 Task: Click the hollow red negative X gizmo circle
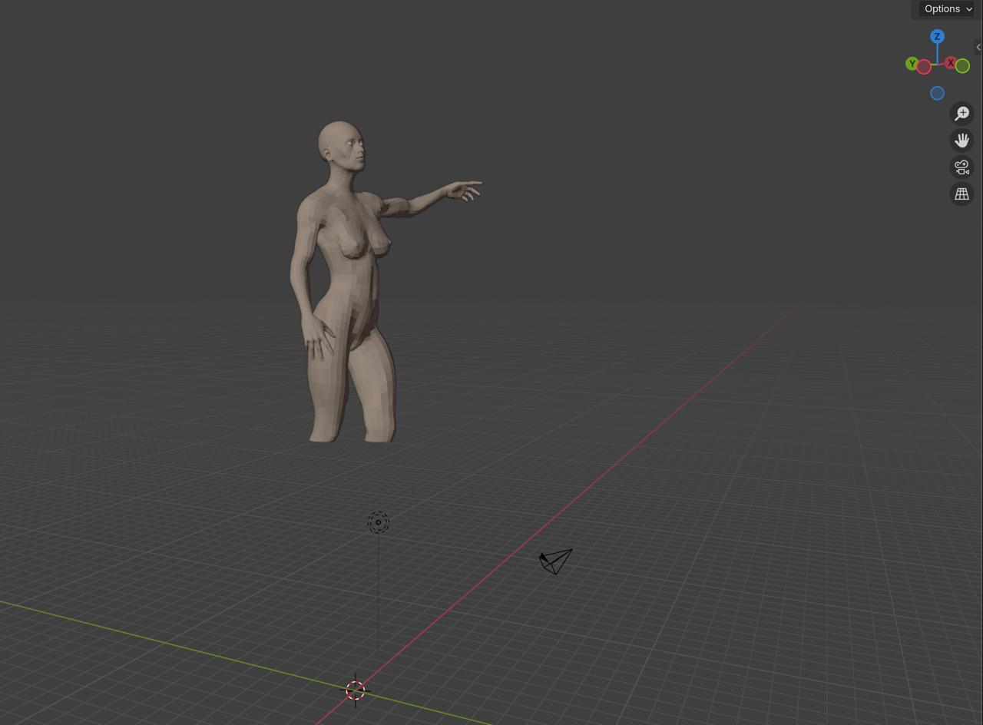[924, 68]
